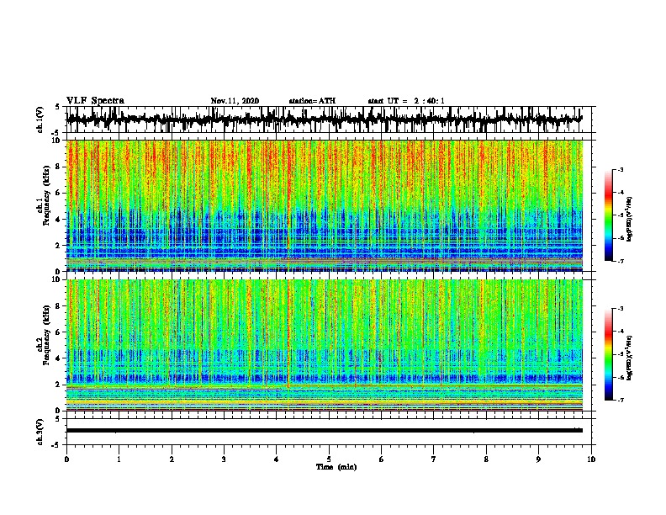This screenshot has width=666, height=515.
Task: Click the "ch.1 Frequency (kHz)" axis label
Action: tap(43, 195)
